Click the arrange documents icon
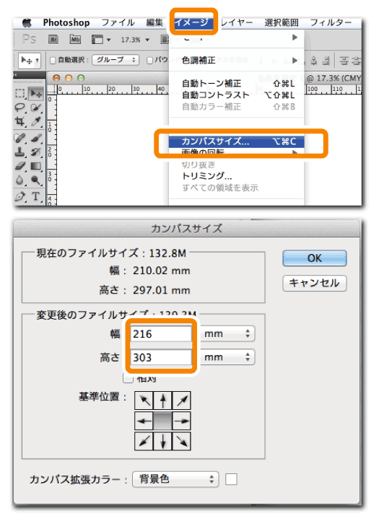The width and height of the screenshot is (379, 521). pos(165,40)
